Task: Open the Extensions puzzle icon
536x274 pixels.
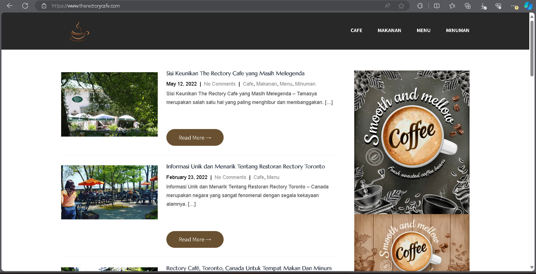Action: tap(420, 6)
